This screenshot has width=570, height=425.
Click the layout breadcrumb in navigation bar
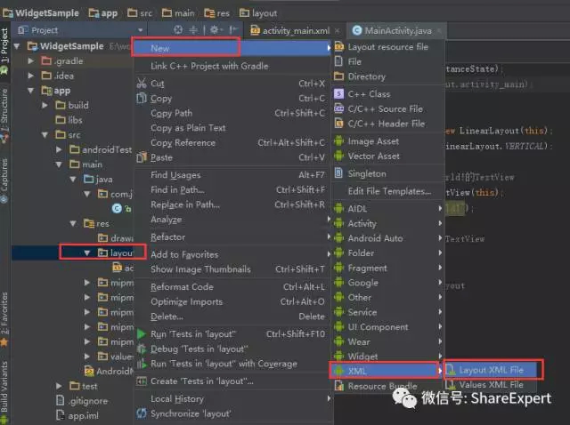[258, 13]
